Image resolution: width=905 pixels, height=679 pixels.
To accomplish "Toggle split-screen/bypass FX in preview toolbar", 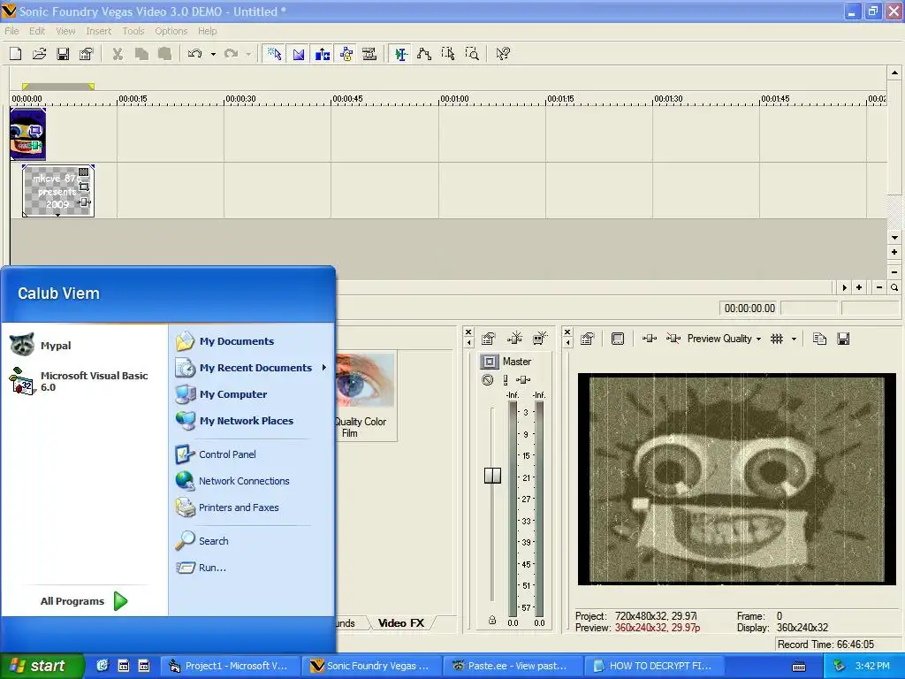I will pos(673,339).
